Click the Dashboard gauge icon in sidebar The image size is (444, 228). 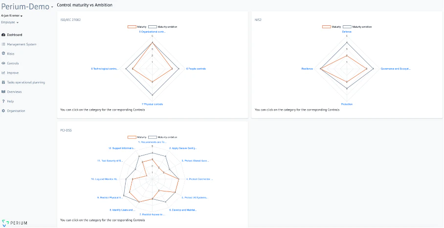click(3, 35)
